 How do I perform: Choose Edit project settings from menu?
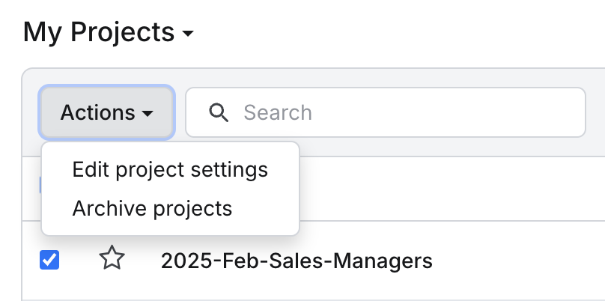[x=170, y=170]
